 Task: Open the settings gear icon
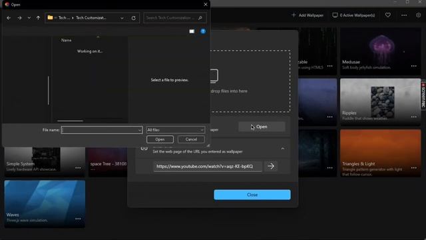pyautogui.click(x=419, y=15)
